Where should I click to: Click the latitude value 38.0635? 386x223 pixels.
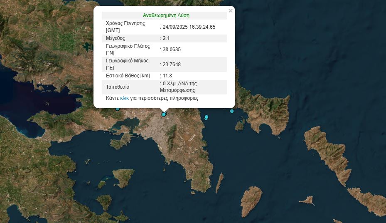[172, 50]
